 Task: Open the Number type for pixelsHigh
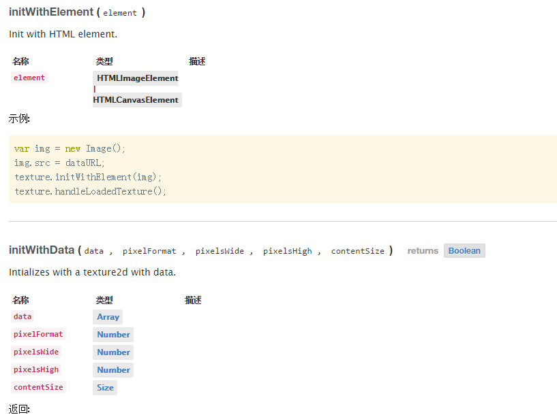click(113, 370)
